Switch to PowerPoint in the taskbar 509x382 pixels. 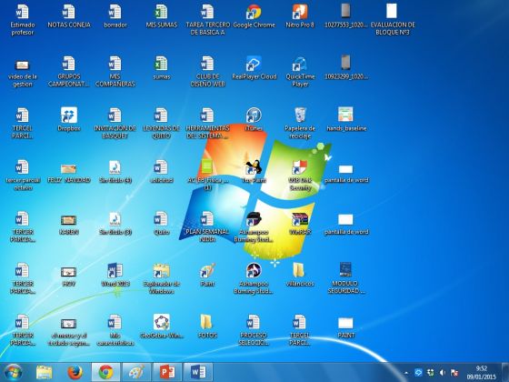[167, 372]
